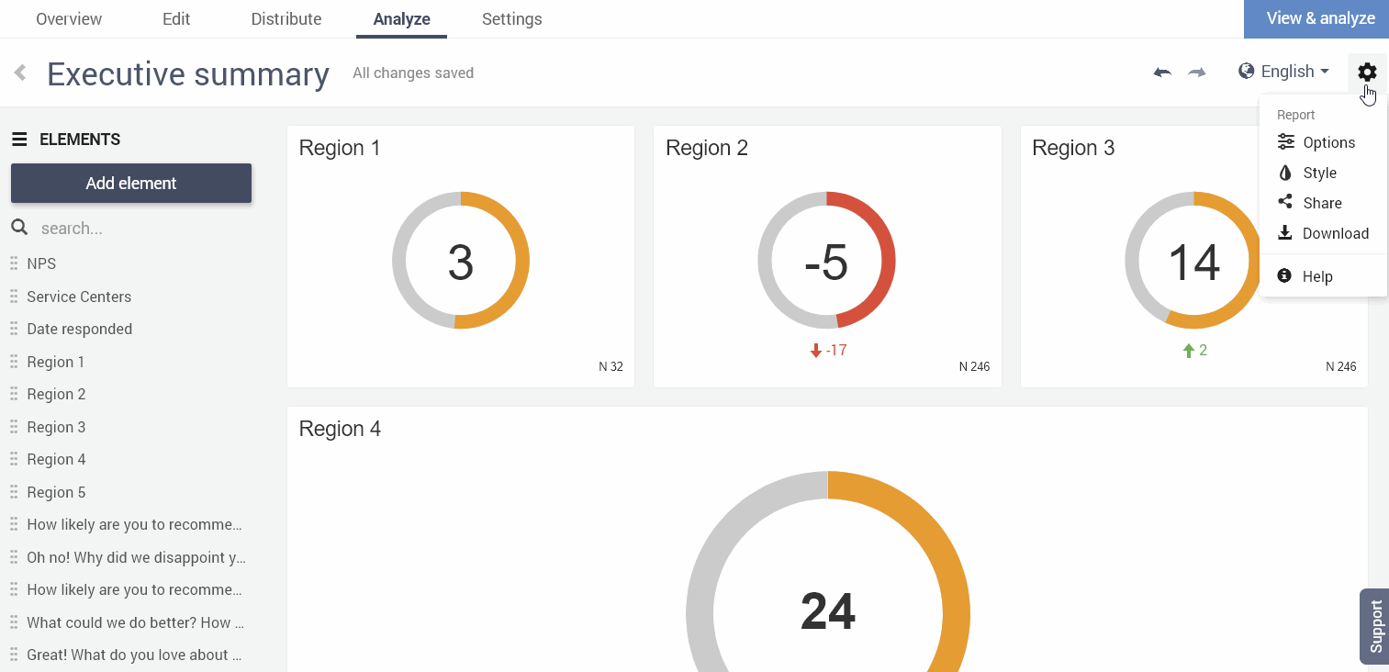Screen dimensions: 1389x672
Task: Choose Options from the Report menu
Action: 1323,142
